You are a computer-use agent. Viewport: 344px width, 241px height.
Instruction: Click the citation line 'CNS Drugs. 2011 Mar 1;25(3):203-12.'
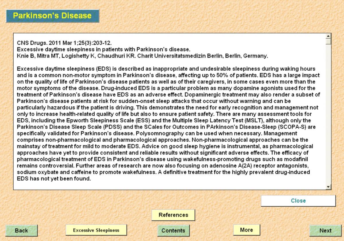64,43
